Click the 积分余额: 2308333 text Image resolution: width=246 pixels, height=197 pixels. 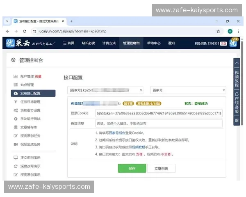207,44
